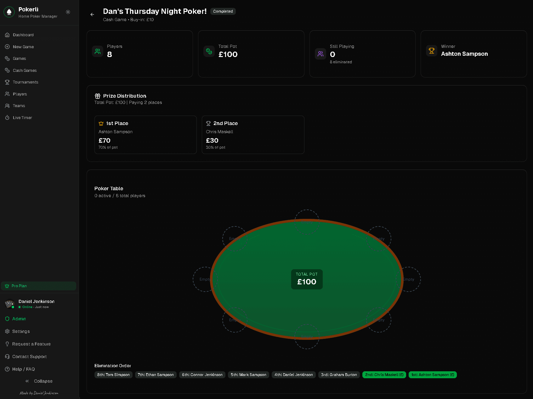Click the Games chips icon in sidebar
Image resolution: width=533 pixels, height=399 pixels.
[x=7, y=59]
